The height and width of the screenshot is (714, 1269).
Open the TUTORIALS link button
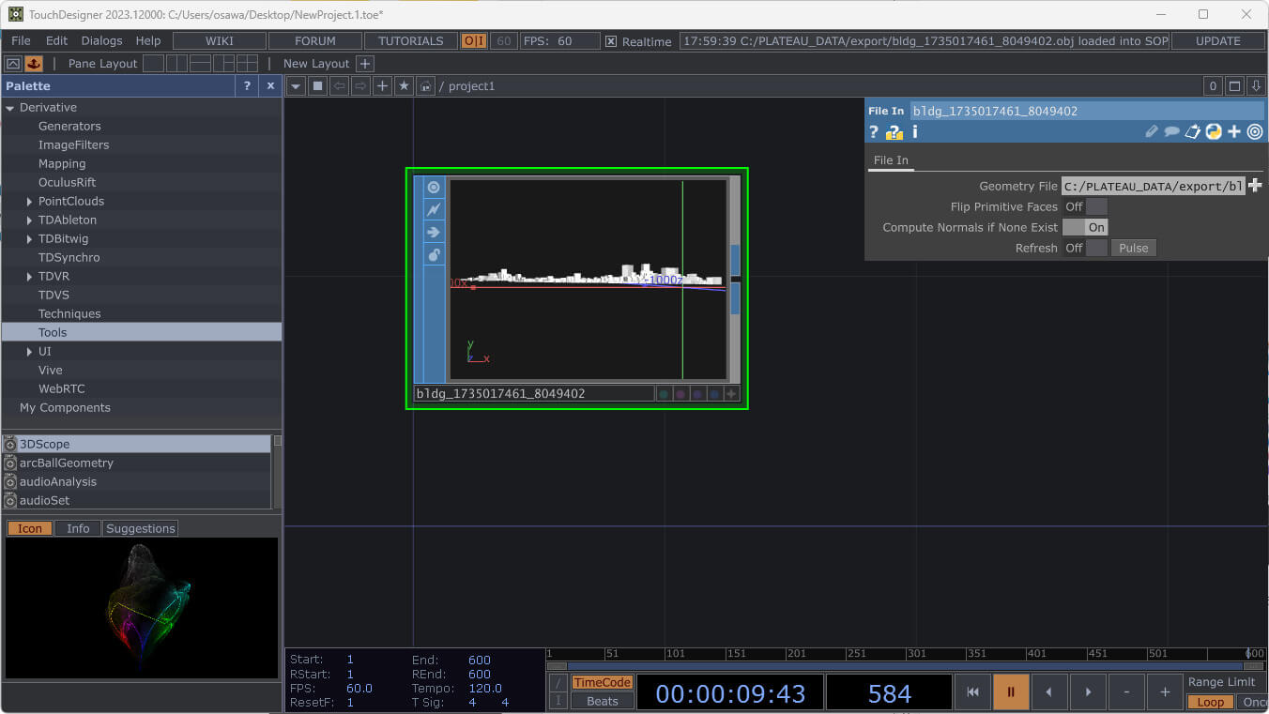pyautogui.click(x=410, y=41)
